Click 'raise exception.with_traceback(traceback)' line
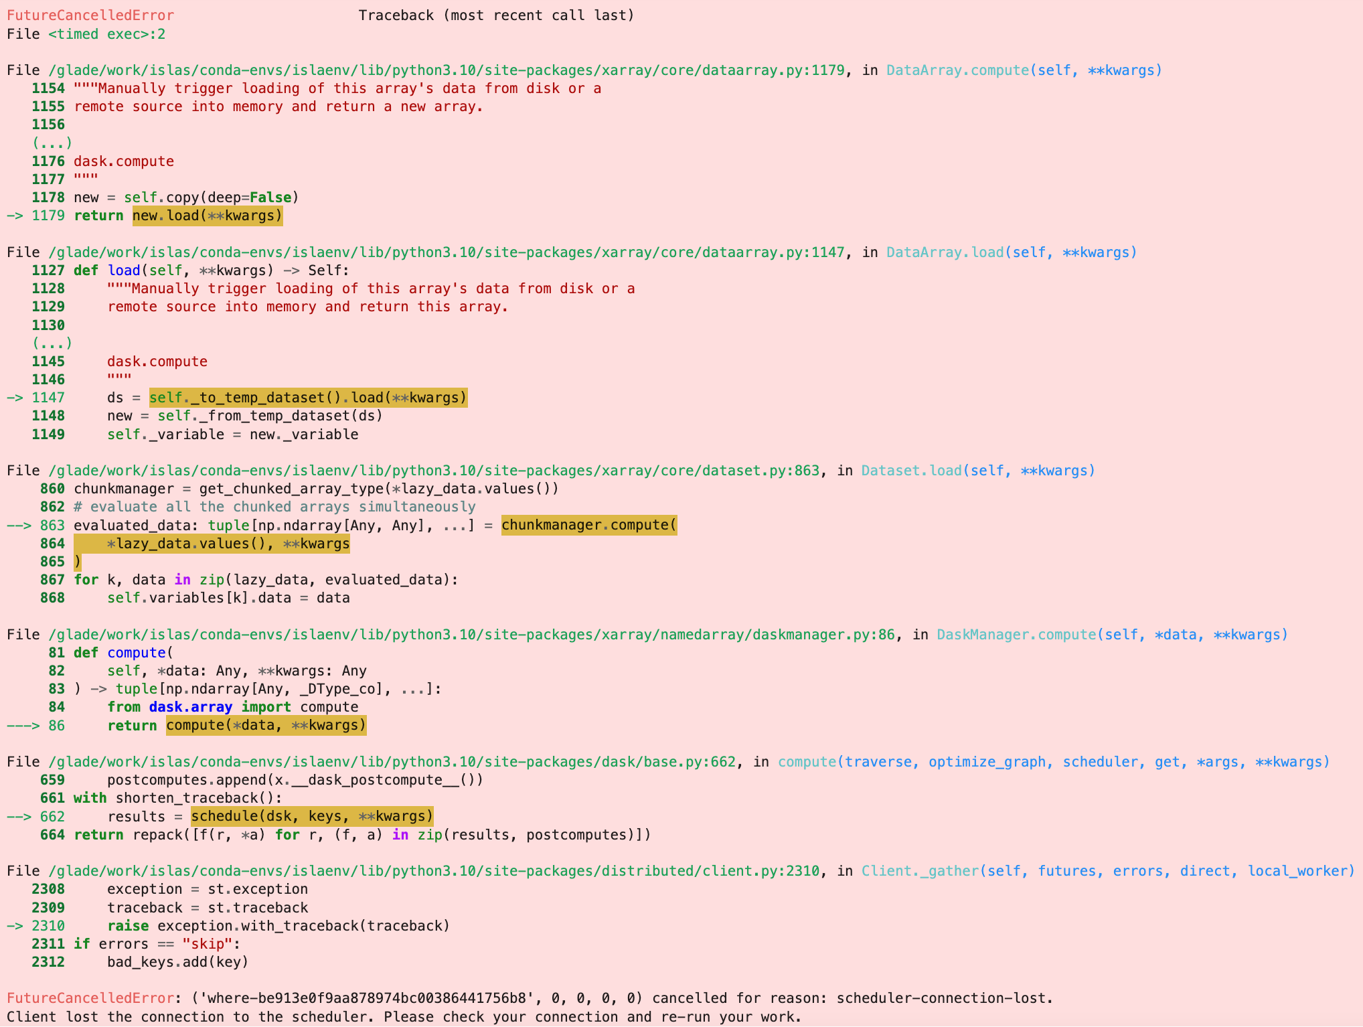The width and height of the screenshot is (1363, 1027). click(278, 926)
